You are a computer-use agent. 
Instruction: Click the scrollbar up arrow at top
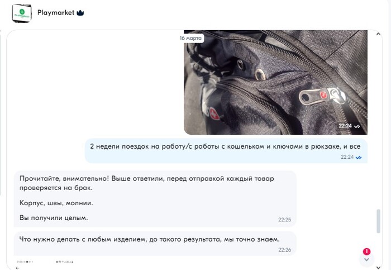(379, 34)
